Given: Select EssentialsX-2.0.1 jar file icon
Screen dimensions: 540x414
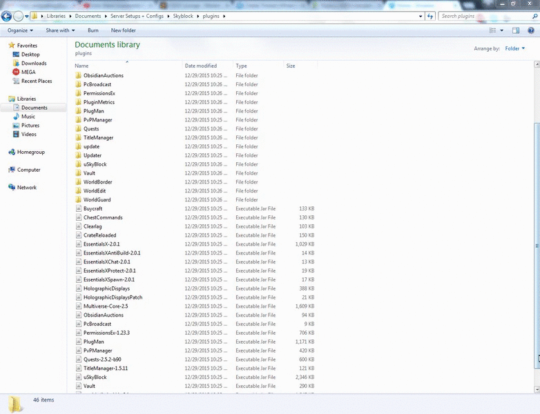Looking at the screenshot, I should pos(79,244).
